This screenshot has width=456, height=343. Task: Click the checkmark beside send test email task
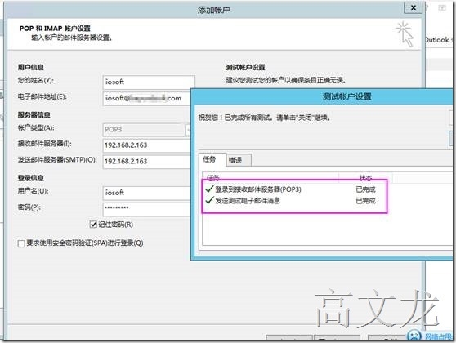(x=209, y=200)
